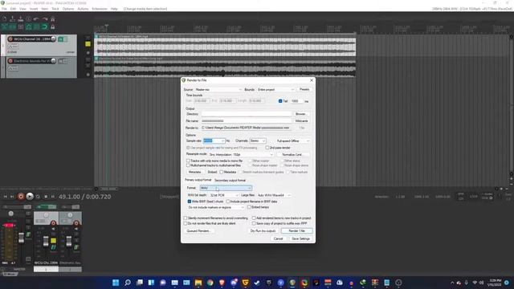Image resolution: width=514 pixels, height=289 pixels.
Task: Open the WAV bit depth dropdown
Action: pyautogui.click(x=224, y=195)
